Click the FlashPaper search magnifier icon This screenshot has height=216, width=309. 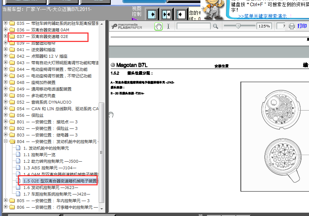click(x=216, y=26)
